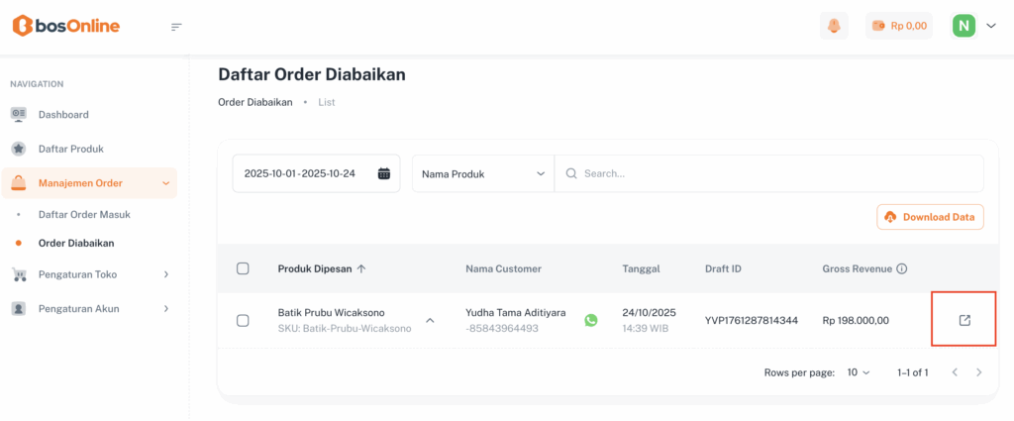This screenshot has height=421, width=1014.
Task: Click the Search input field
Action: (x=772, y=173)
